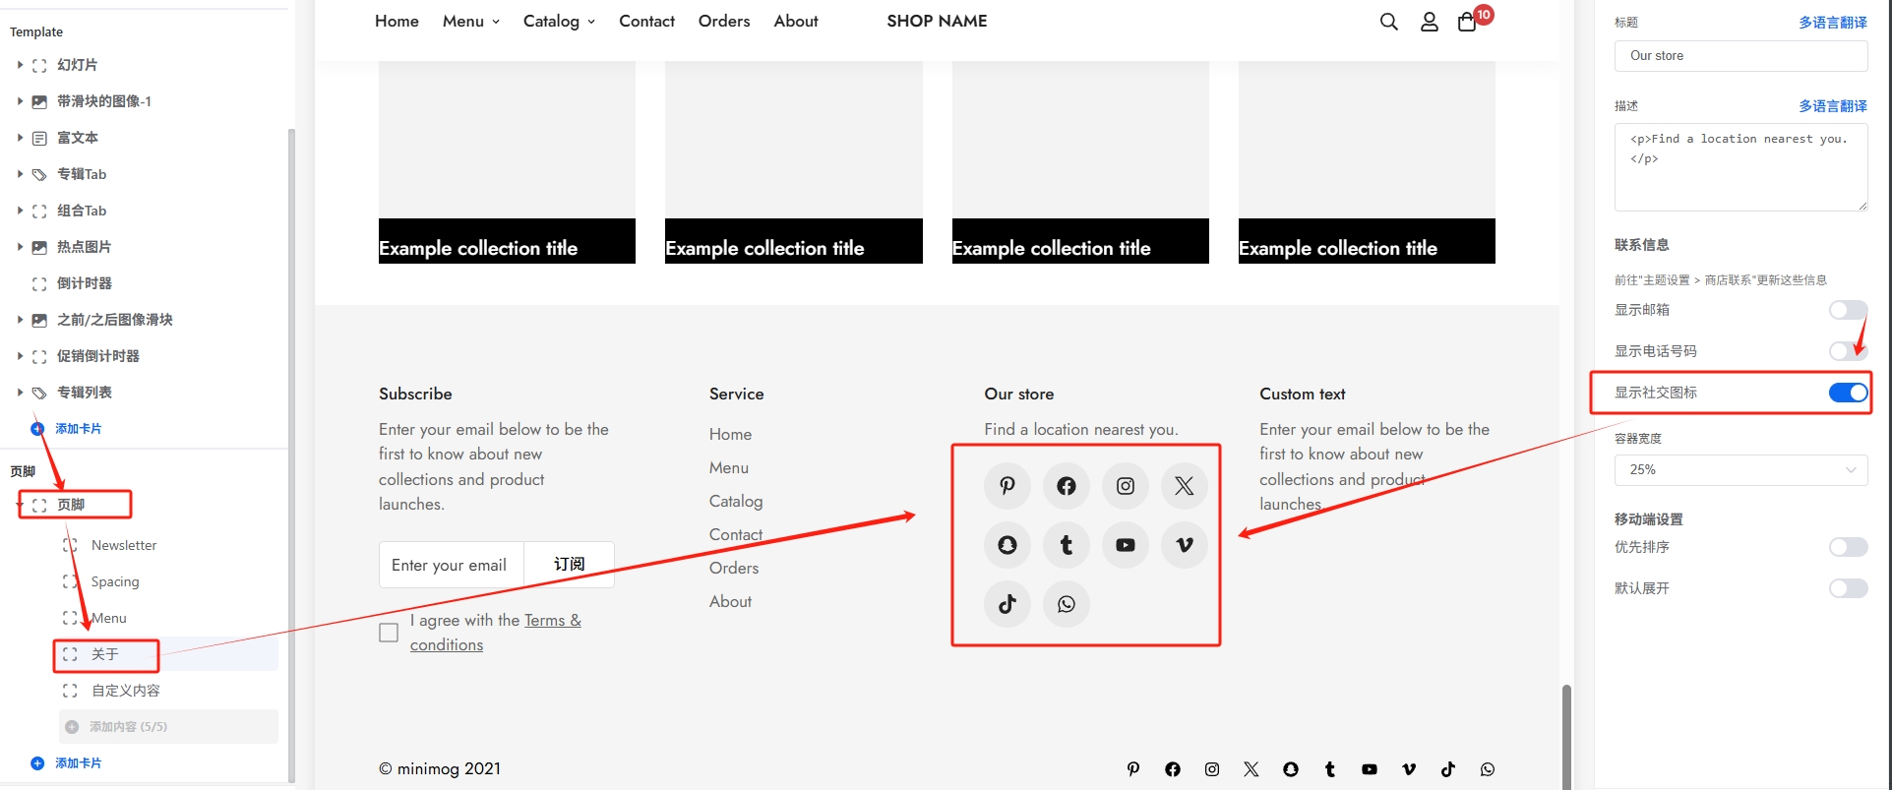Click the Pinterest icon in Our store

tap(1007, 486)
